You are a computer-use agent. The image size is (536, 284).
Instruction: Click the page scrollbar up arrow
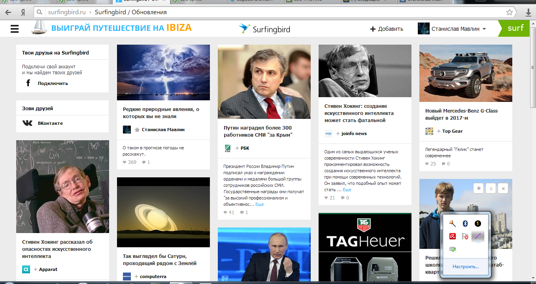point(532,24)
